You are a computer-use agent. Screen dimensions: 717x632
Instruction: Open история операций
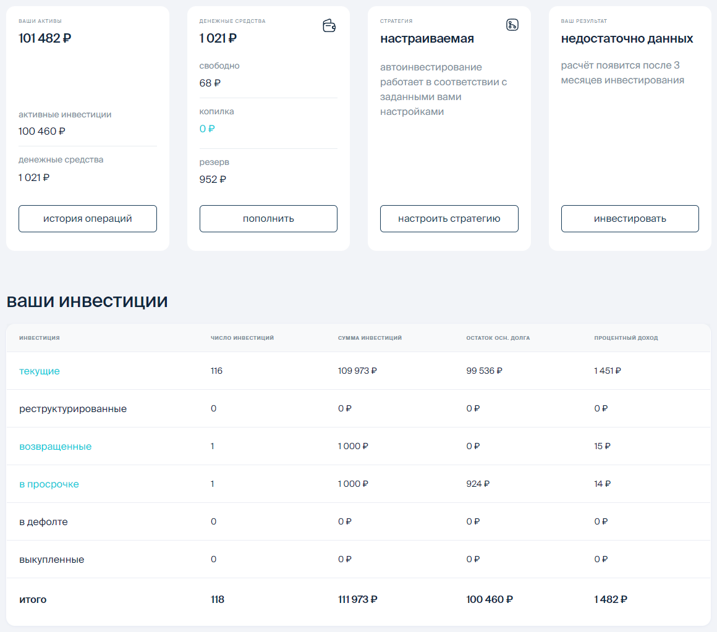(x=87, y=218)
